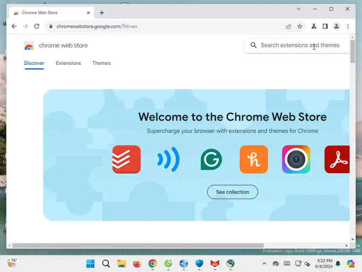Screen dimensions: 362x272
Task: Open the Honey extension icon
Action: tap(254, 159)
